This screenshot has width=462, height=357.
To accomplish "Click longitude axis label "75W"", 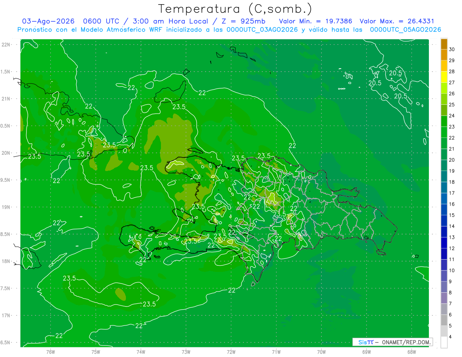I will pos(96,352).
